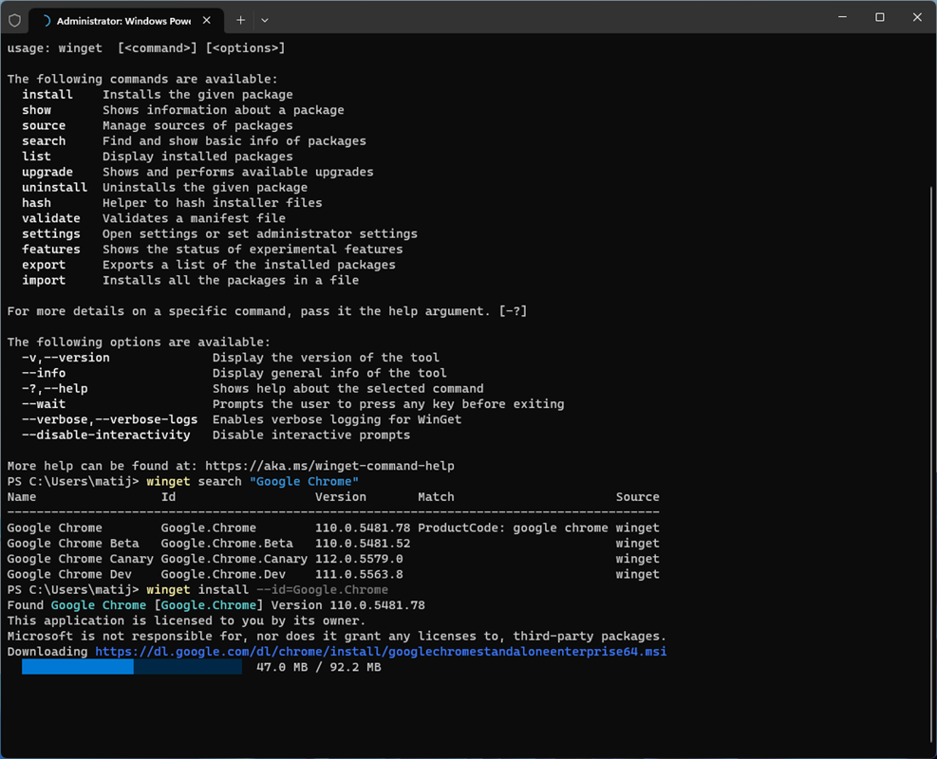Click the administrator shield icon
Image resolution: width=937 pixels, height=759 pixels.
15,21
